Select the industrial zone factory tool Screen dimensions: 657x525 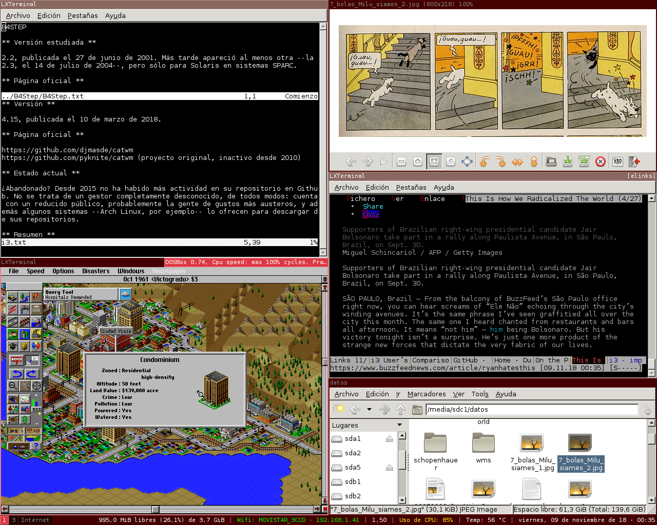pos(36,334)
